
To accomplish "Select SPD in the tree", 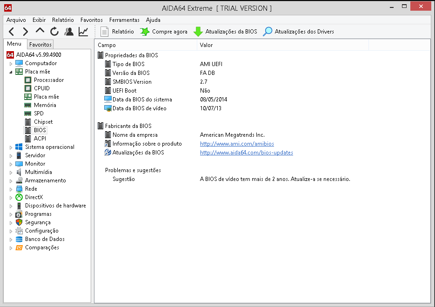I will tap(39, 113).
